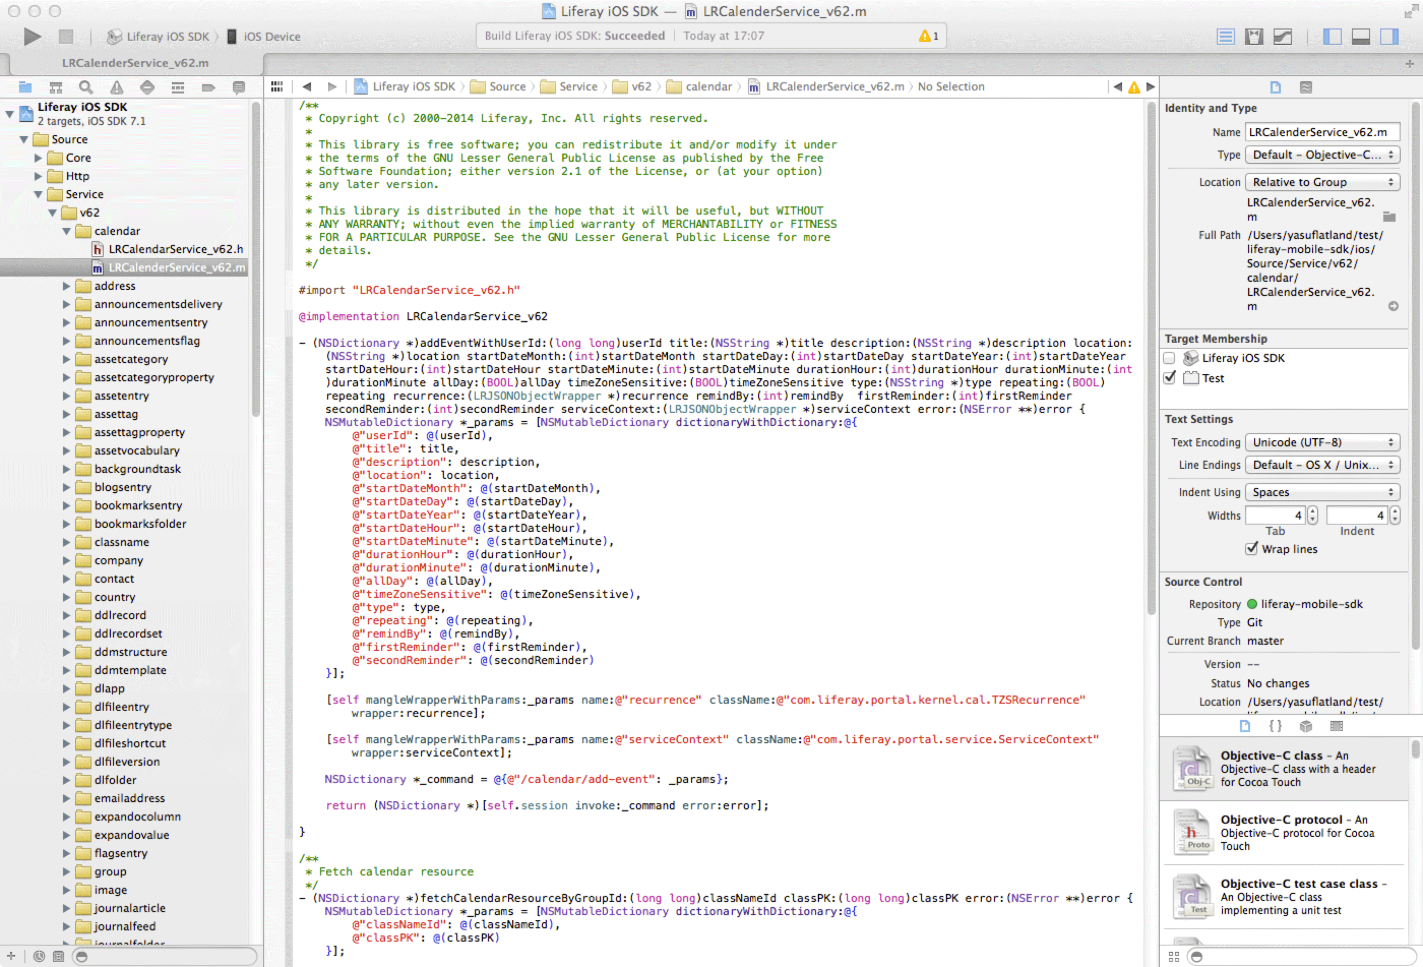Expand the Core folder
Image resolution: width=1423 pixels, height=967 pixels.
pyautogui.click(x=38, y=158)
